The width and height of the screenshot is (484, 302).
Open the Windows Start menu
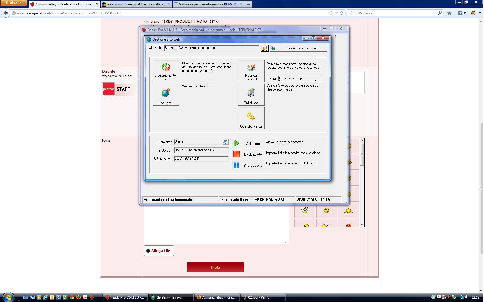pos(8,297)
